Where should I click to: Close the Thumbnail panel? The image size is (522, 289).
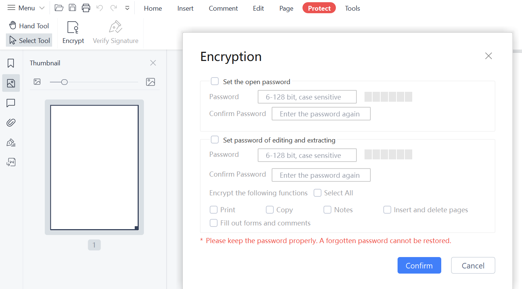pyautogui.click(x=153, y=63)
